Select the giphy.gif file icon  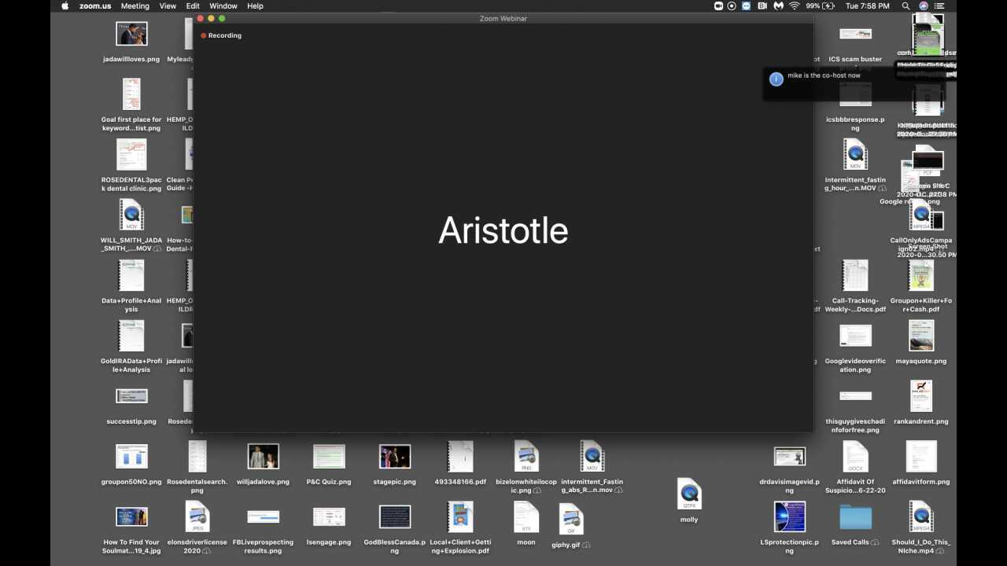[x=571, y=519]
